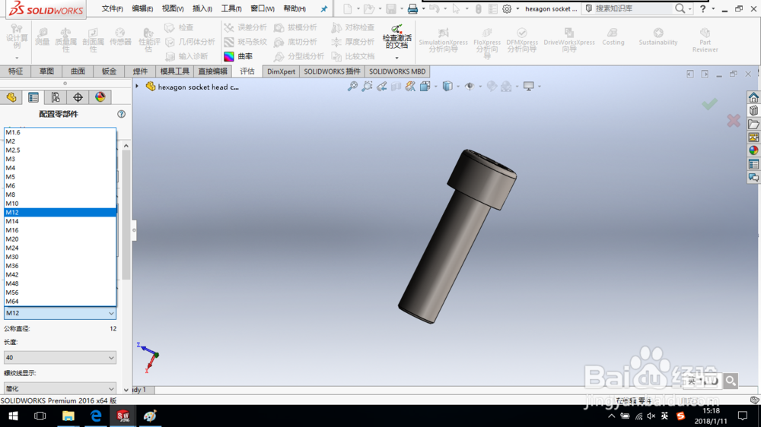The height and width of the screenshot is (427, 761).
Task: Open Thickness Analysis (厚度分析)
Action: click(353, 42)
